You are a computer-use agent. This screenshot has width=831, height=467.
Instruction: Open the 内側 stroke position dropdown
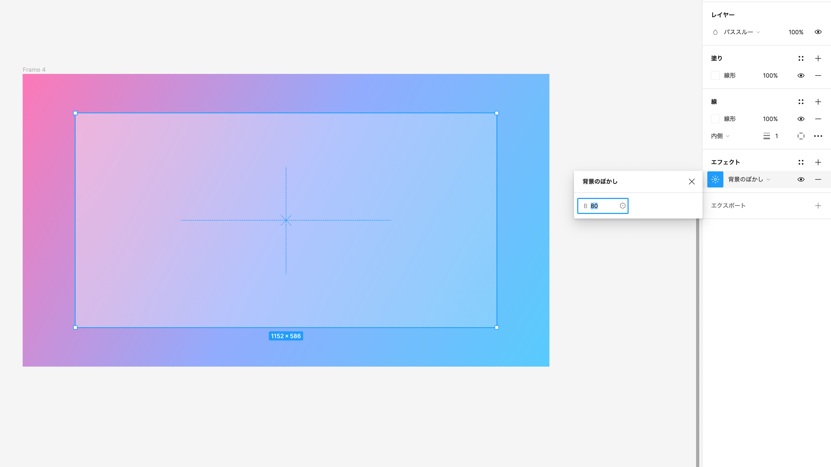click(720, 136)
